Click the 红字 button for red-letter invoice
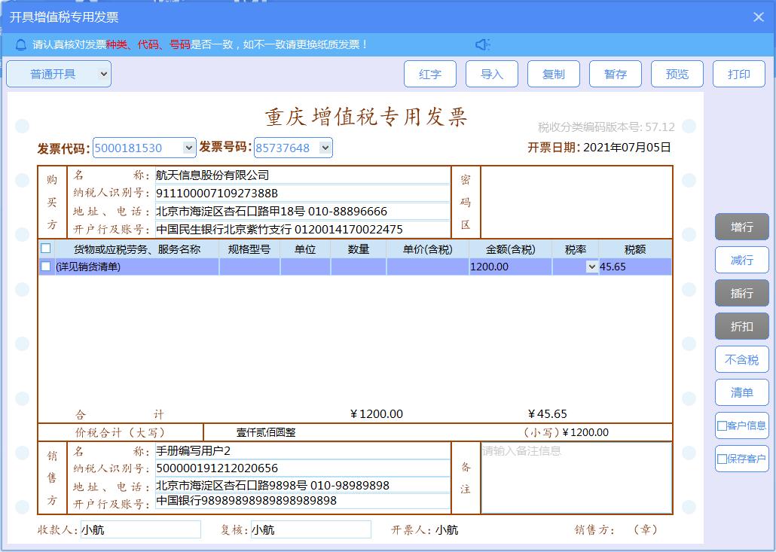The height and width of the screenshot is (552, 776). pos(430,73)
